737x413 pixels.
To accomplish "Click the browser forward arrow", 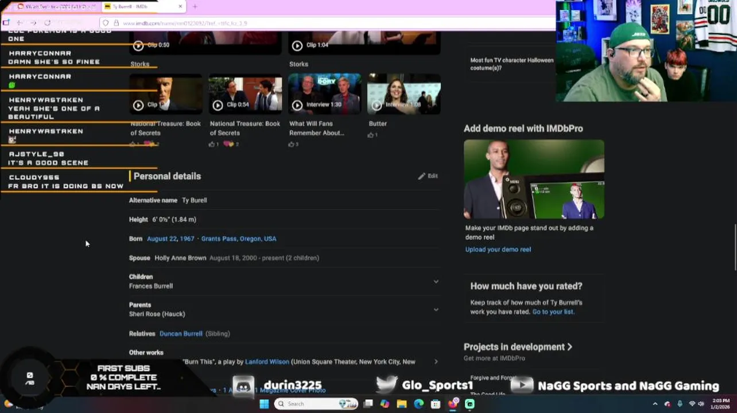I will click(x=33, y=23).
